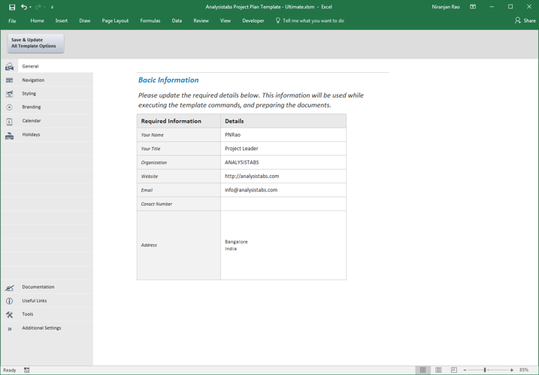This screenshot has width=539, height=375.
Task: Open the Customize Quick Access Toolbar dropdown
Action: point(53,8)
